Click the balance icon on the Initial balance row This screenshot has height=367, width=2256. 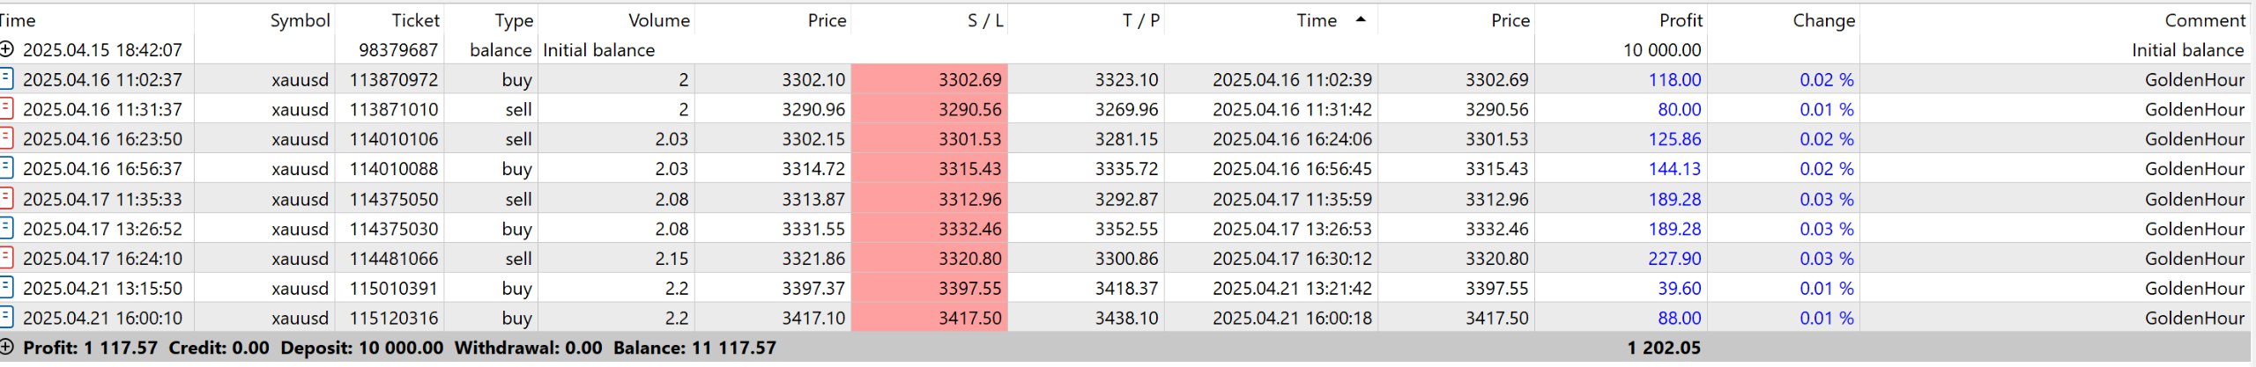pyautogui.click(x=7, y=49)
